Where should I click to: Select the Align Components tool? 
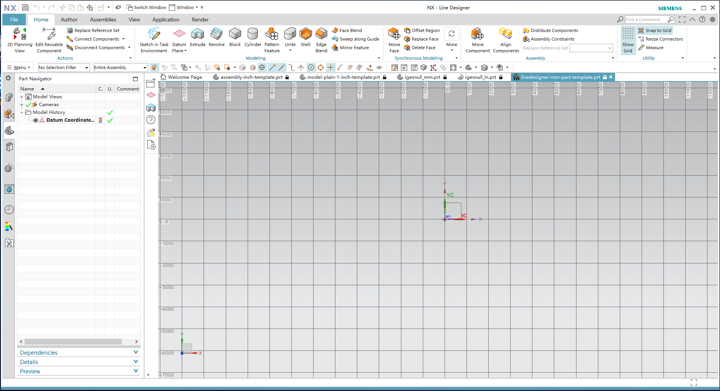pyautogui.click(x=506, y=40)
